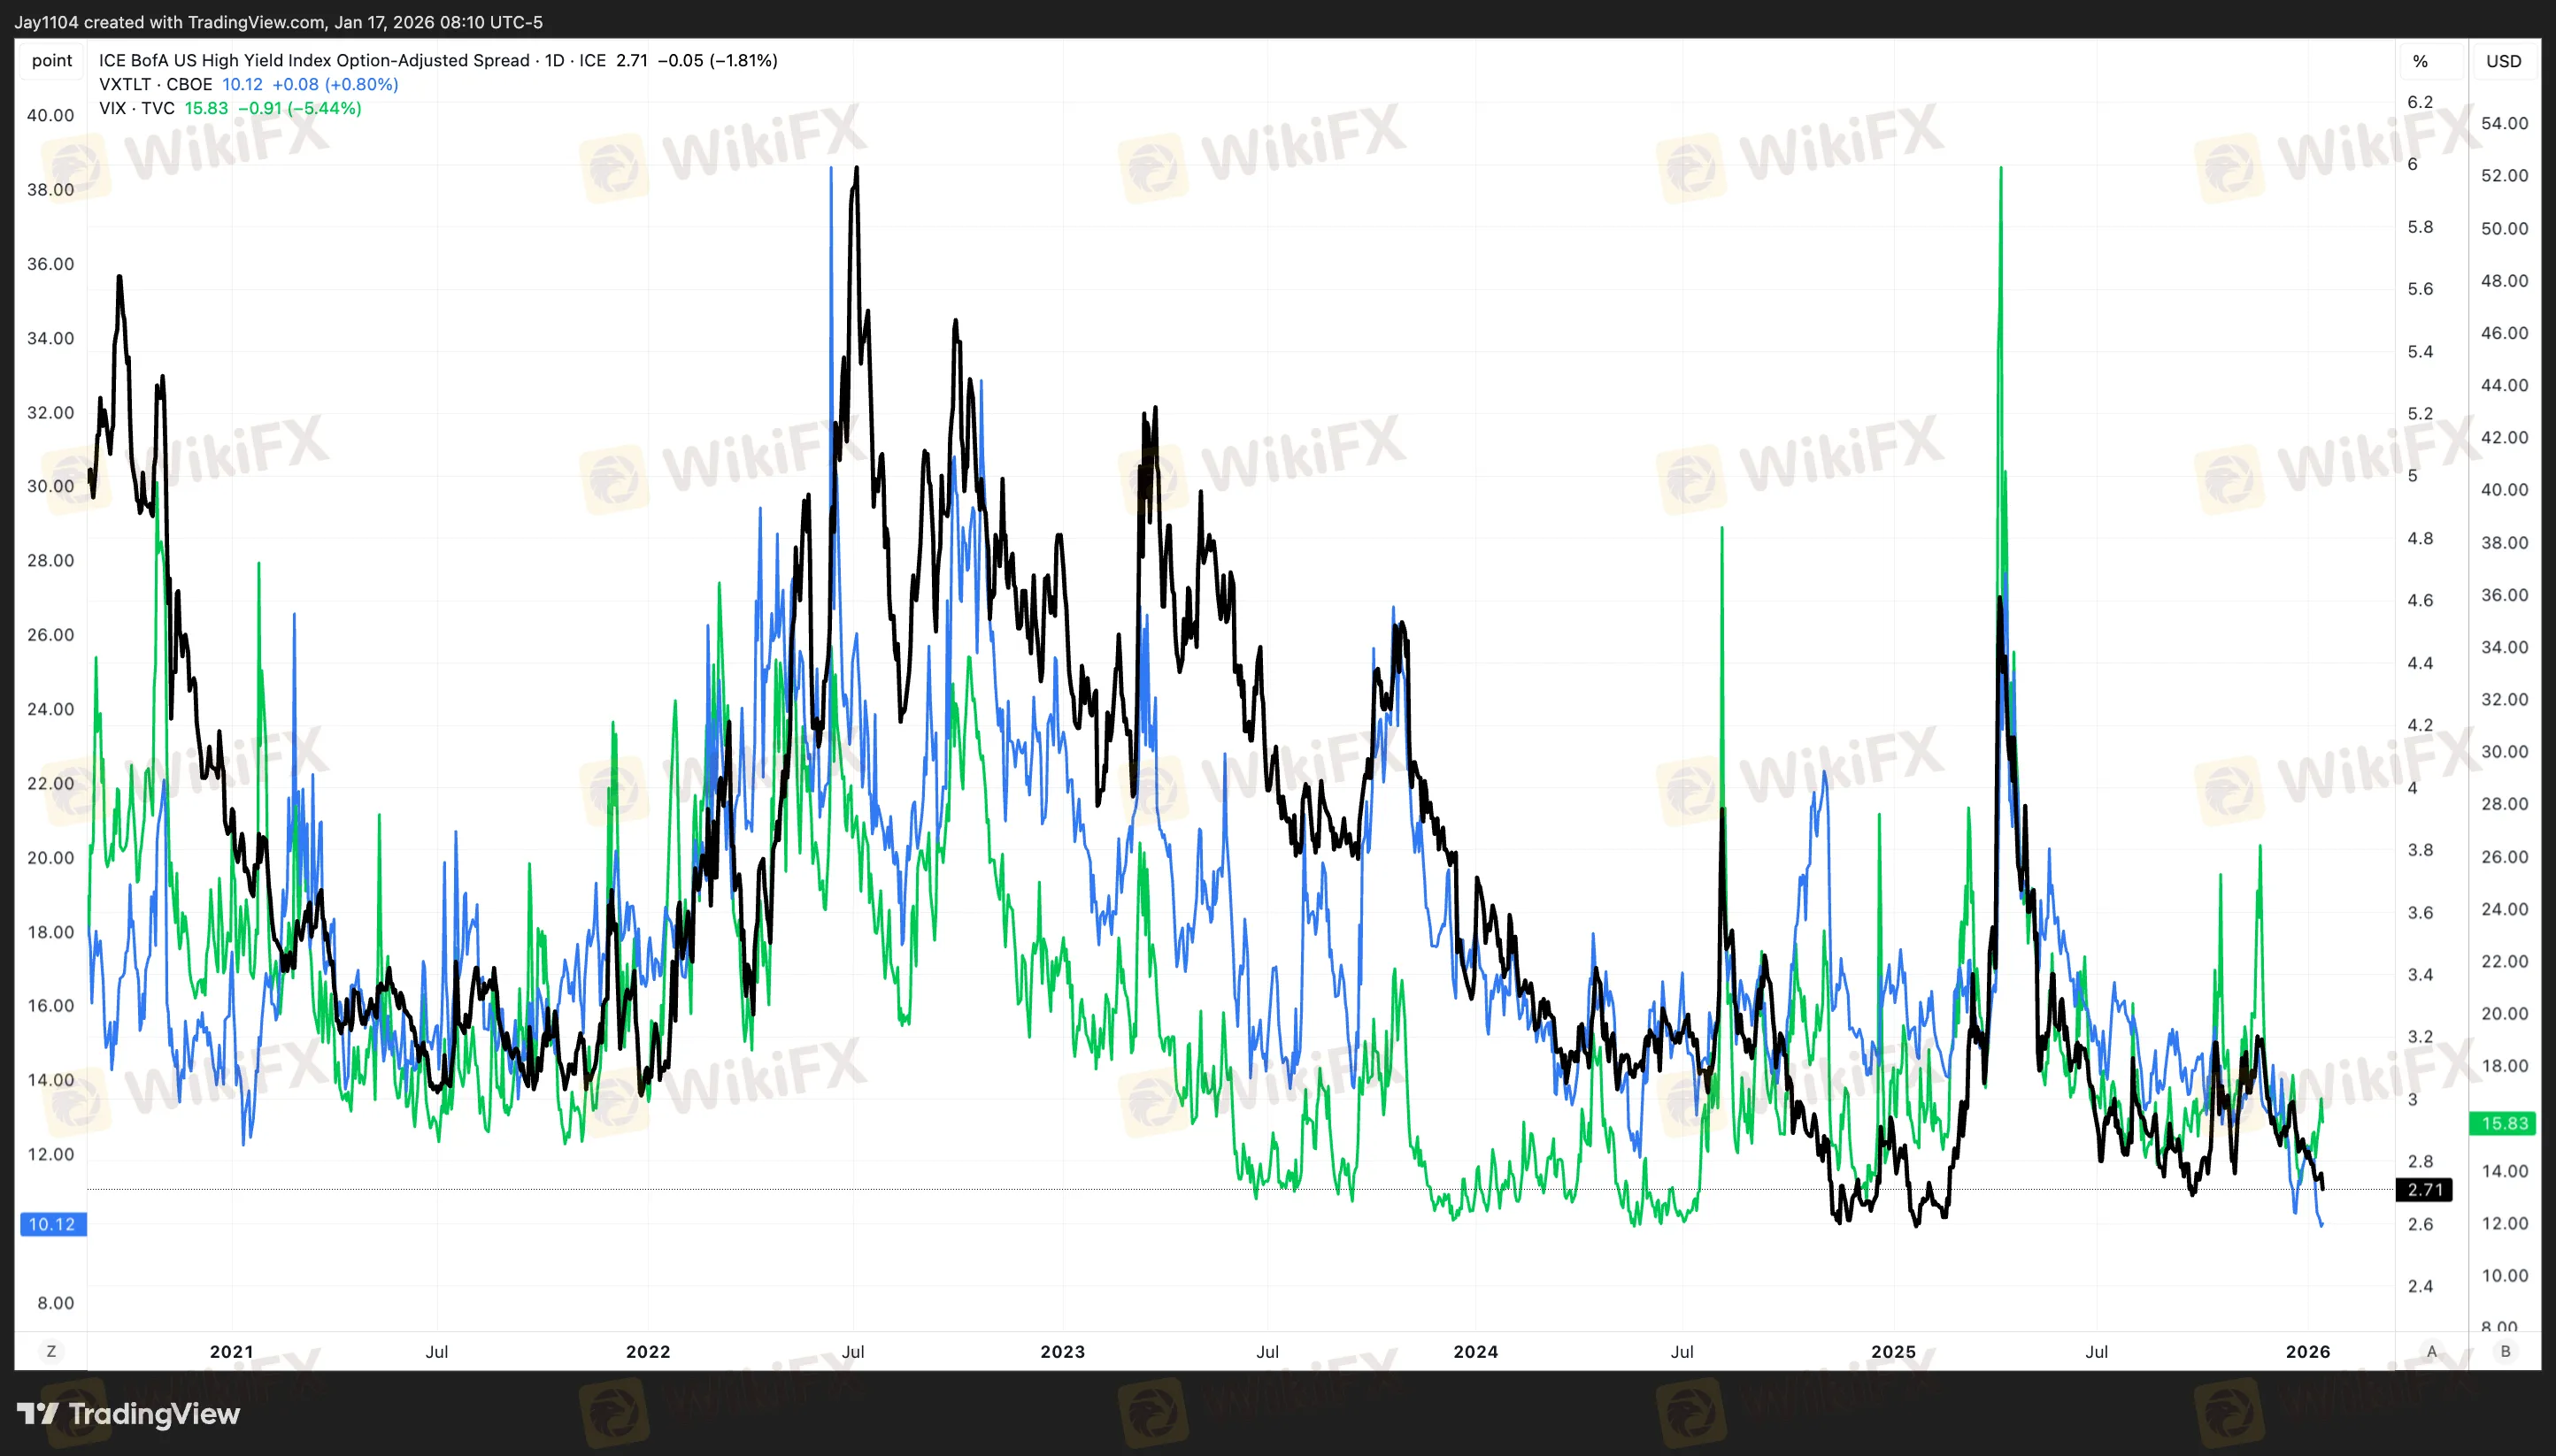This screenshot has height=1456, width=2556.
Task: Expand the VIX · TVC legend entry
Action: point(136,108)
